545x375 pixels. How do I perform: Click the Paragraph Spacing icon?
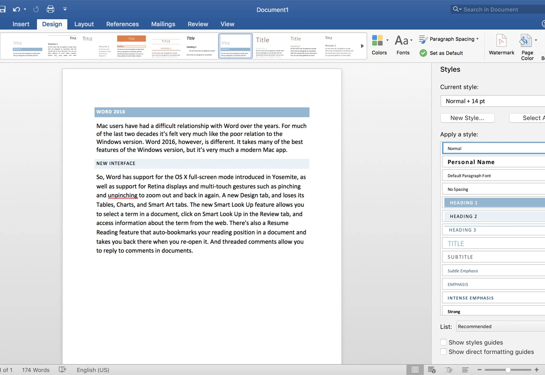click(x=423, y=39)
